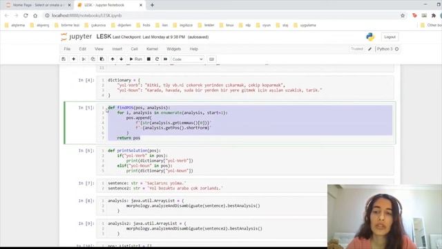The height and width of the screenshot is (249, 442).
Task: Open a new browser tab
Action: point(152,5)
